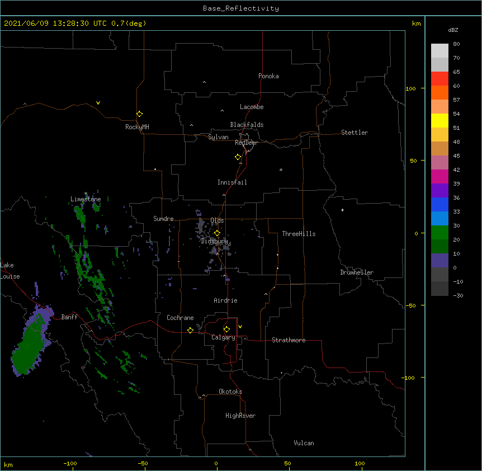Click the light gray 80 dBZ swatch

pyautogui.click(x=440, y=51)
